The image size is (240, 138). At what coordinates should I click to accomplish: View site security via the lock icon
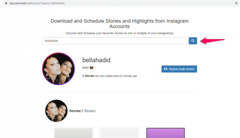6,3
